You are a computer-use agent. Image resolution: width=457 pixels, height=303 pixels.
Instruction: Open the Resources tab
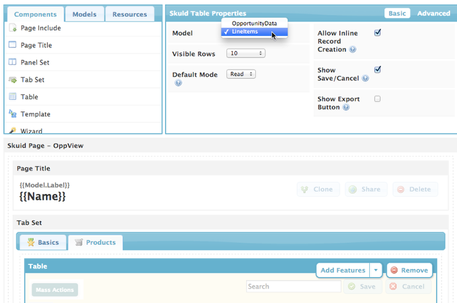(130, 14)
